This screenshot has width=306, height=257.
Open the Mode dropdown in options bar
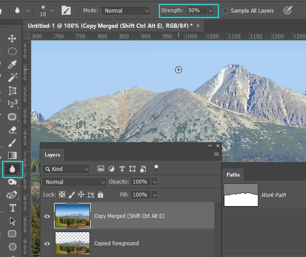point(126,10)
